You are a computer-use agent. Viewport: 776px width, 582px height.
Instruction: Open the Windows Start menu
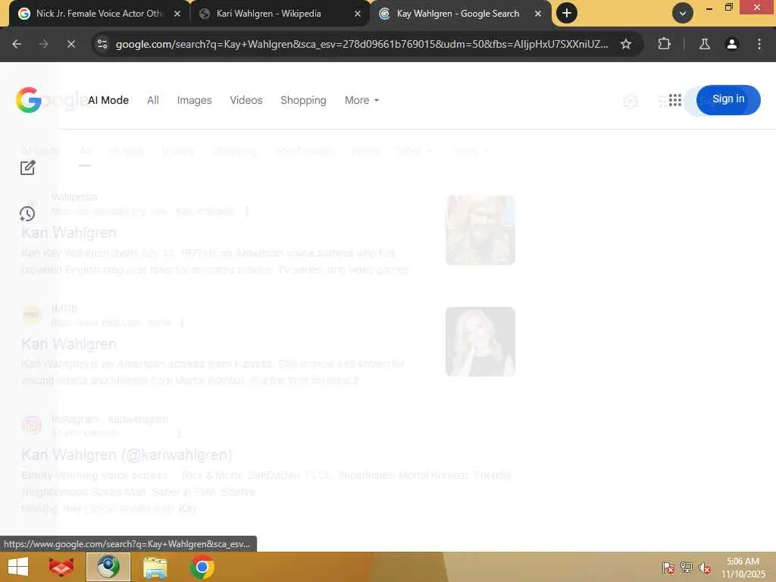coord(18,567)
